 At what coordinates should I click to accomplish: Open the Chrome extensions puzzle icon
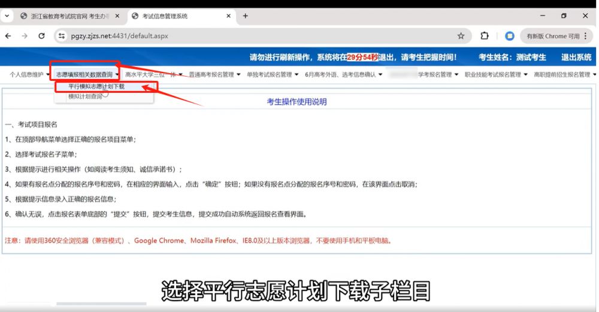point(485,36)
